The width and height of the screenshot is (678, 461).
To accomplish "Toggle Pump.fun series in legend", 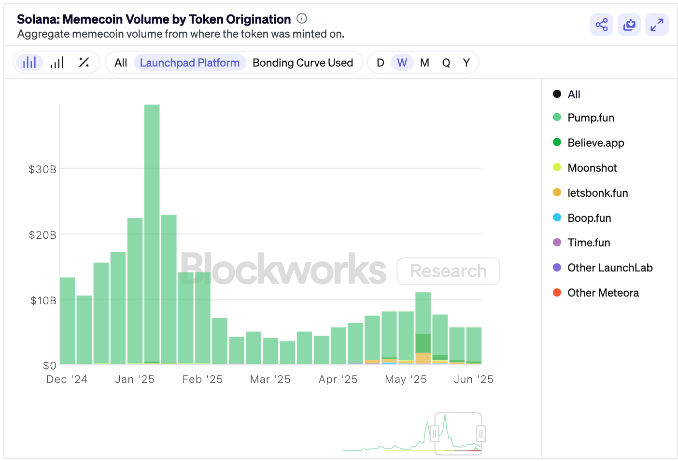I will point(583,118).
